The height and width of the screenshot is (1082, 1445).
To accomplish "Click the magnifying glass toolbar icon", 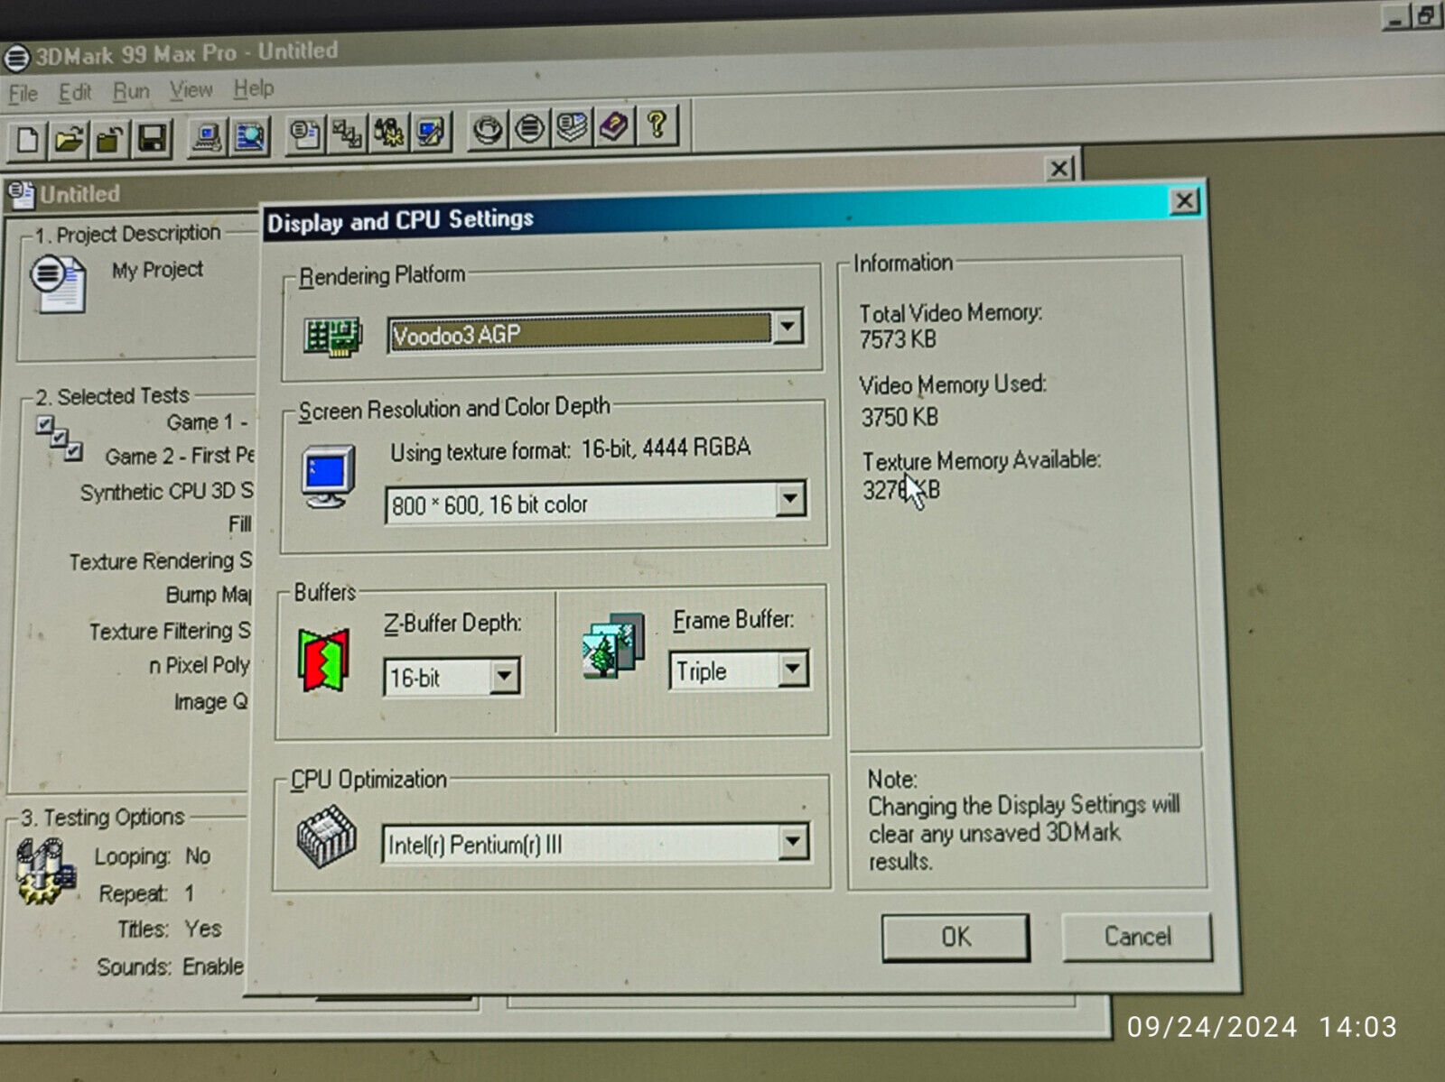I will (x=249, y=137).
